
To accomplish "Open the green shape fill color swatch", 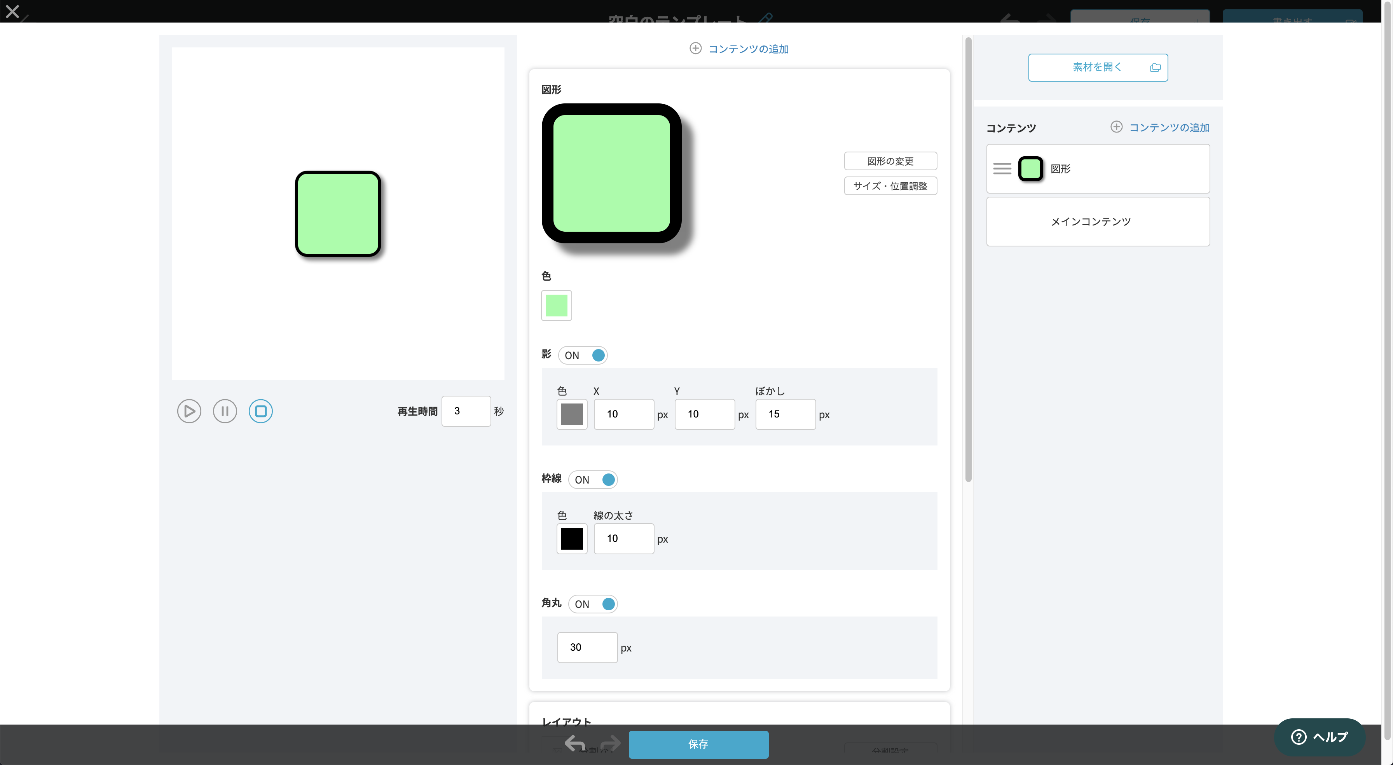I will click(x=556, y=306).
